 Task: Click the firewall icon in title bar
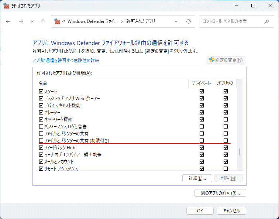tap(6, 6)
